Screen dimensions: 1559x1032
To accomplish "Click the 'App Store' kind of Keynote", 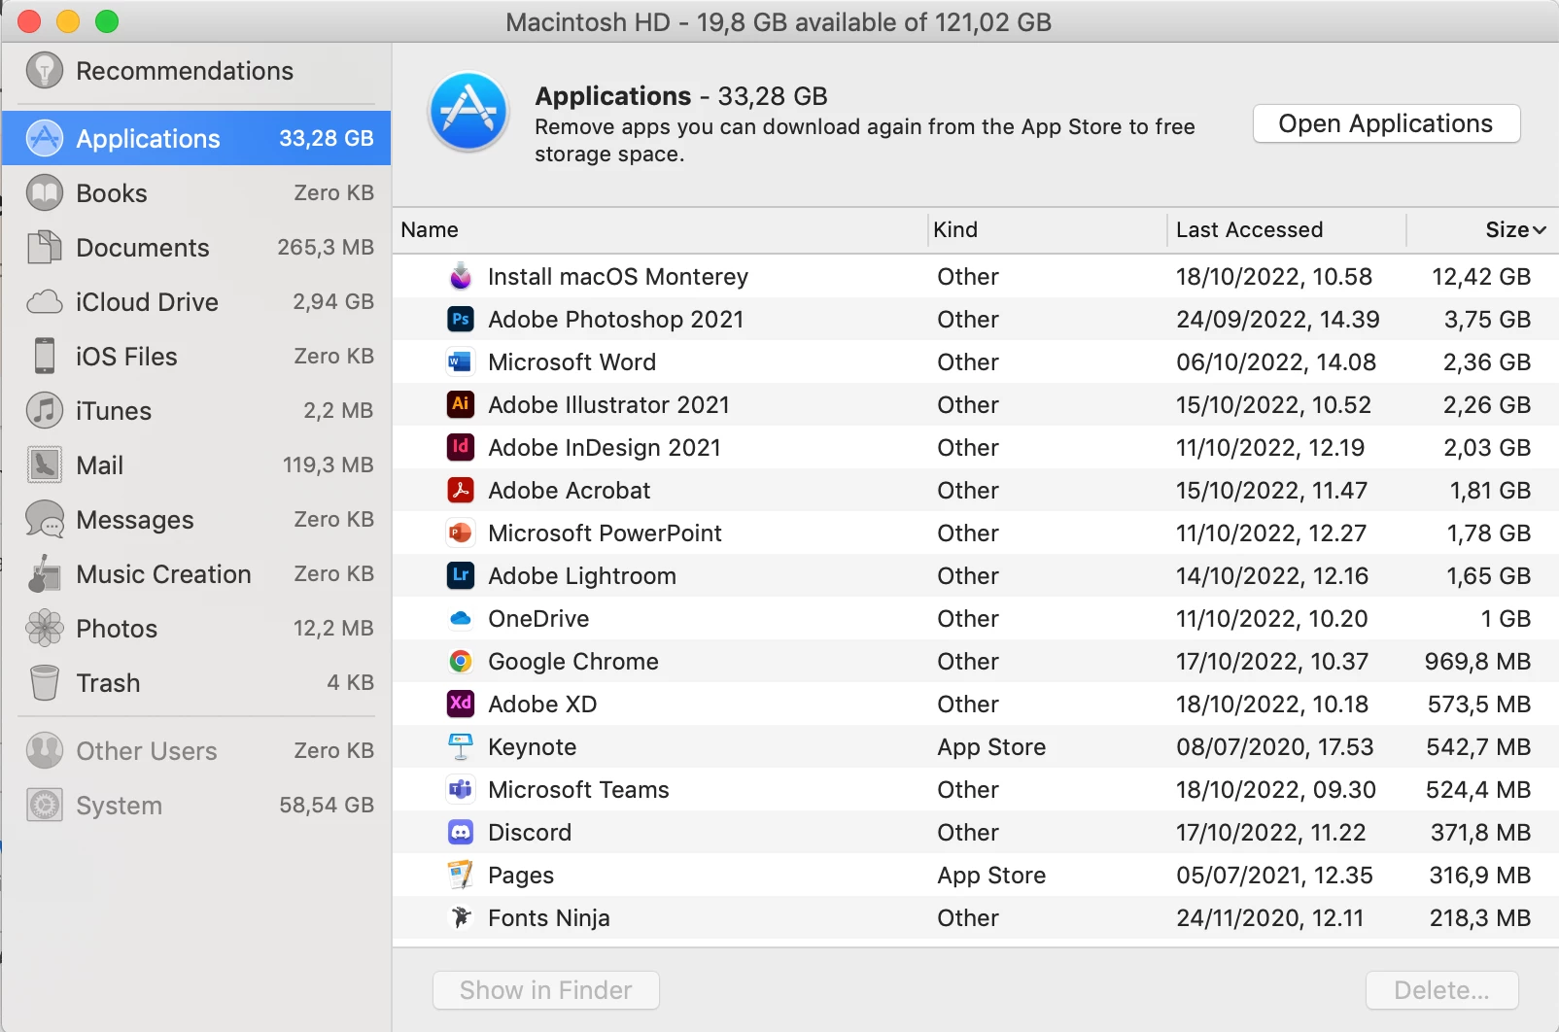I will tap(991, 747).
